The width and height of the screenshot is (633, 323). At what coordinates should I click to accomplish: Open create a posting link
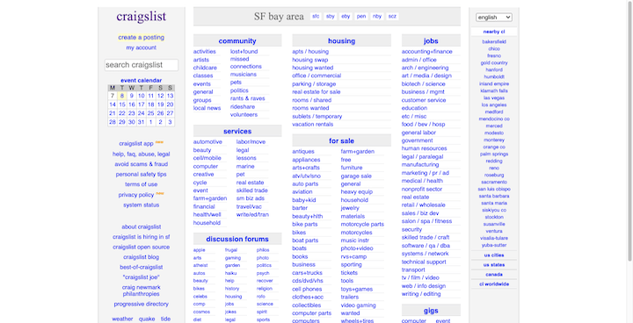coord(142,38)
